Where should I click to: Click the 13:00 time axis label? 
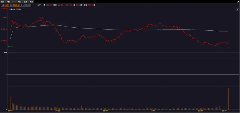(200, 111)
